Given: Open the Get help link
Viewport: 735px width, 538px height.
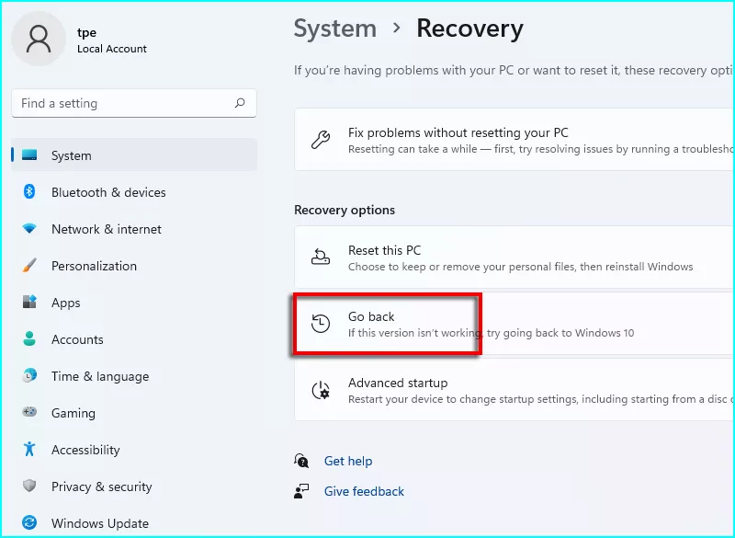Looking at the screenshot, I should tap(348, 461).
